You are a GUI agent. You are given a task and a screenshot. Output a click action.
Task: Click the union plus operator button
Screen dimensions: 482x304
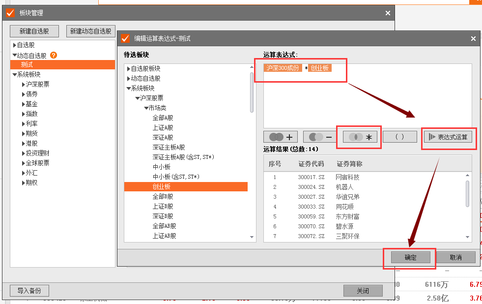281,137
